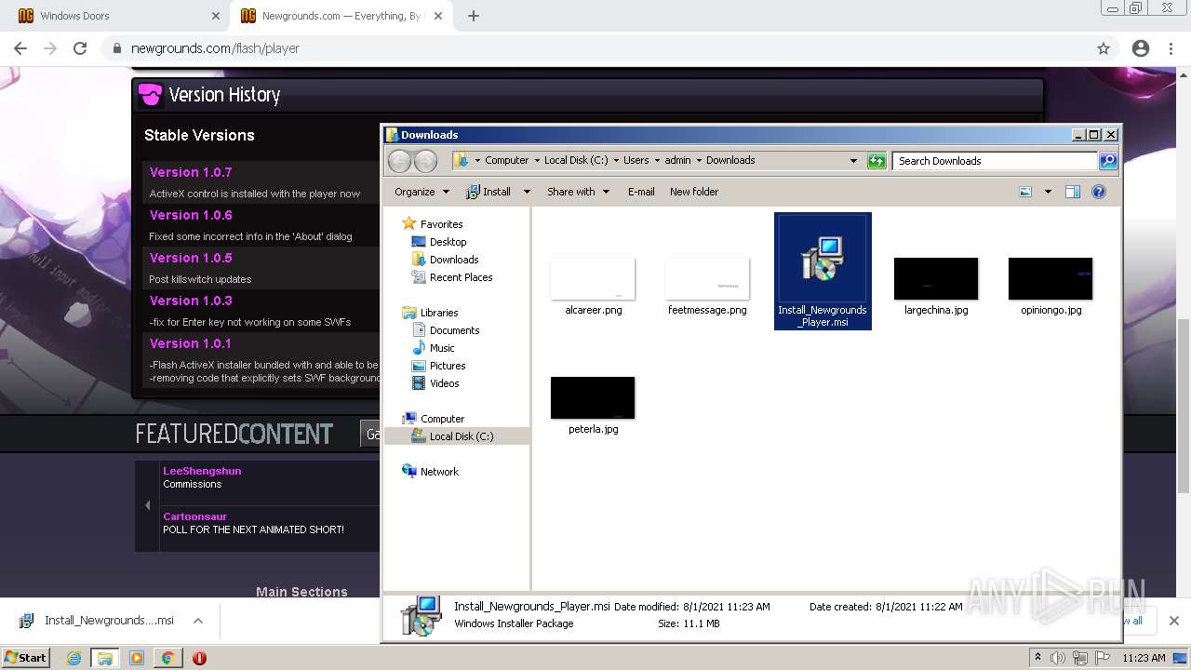Image resolution: width=1191 pixels, height=670 pixels.
Task: Change view with view icon
Action: click(1025, 192)
